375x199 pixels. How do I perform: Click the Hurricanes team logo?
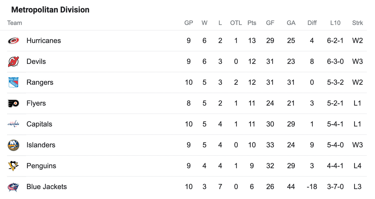pos(13,41)
